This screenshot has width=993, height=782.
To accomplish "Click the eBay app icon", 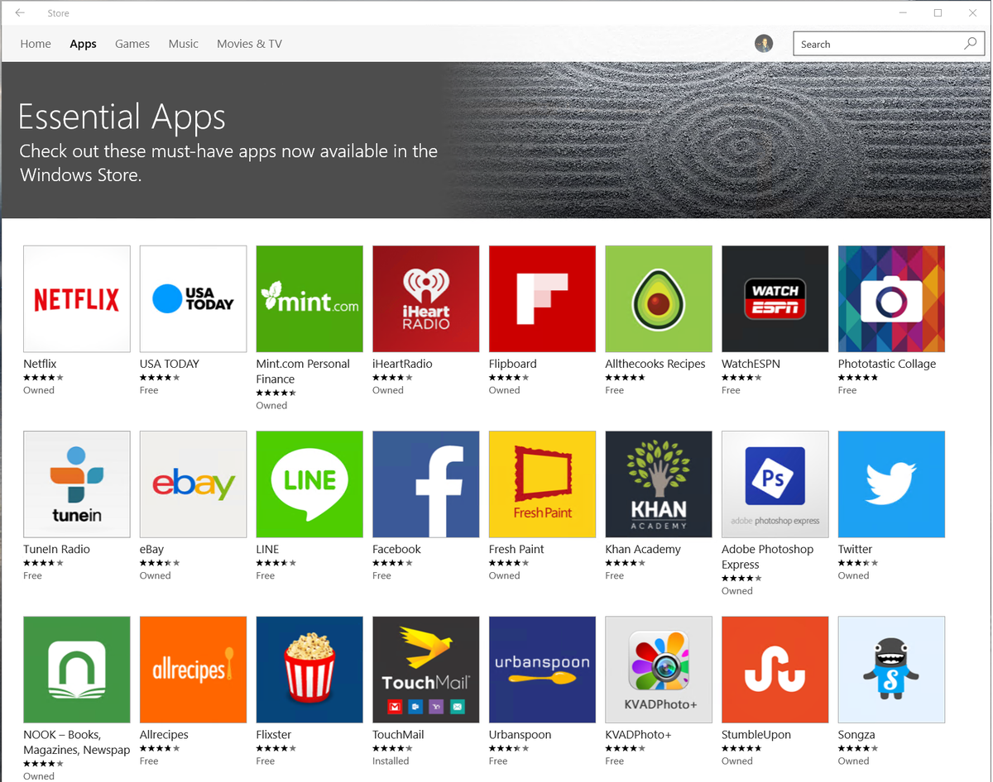I will [x=193, y=484].
